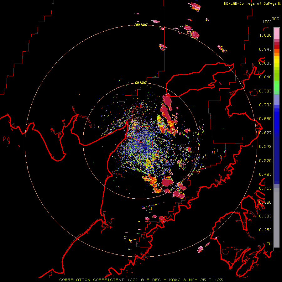282x282 pixels.
Task: Click the 0.787 scale value
Action: point(265,91)
